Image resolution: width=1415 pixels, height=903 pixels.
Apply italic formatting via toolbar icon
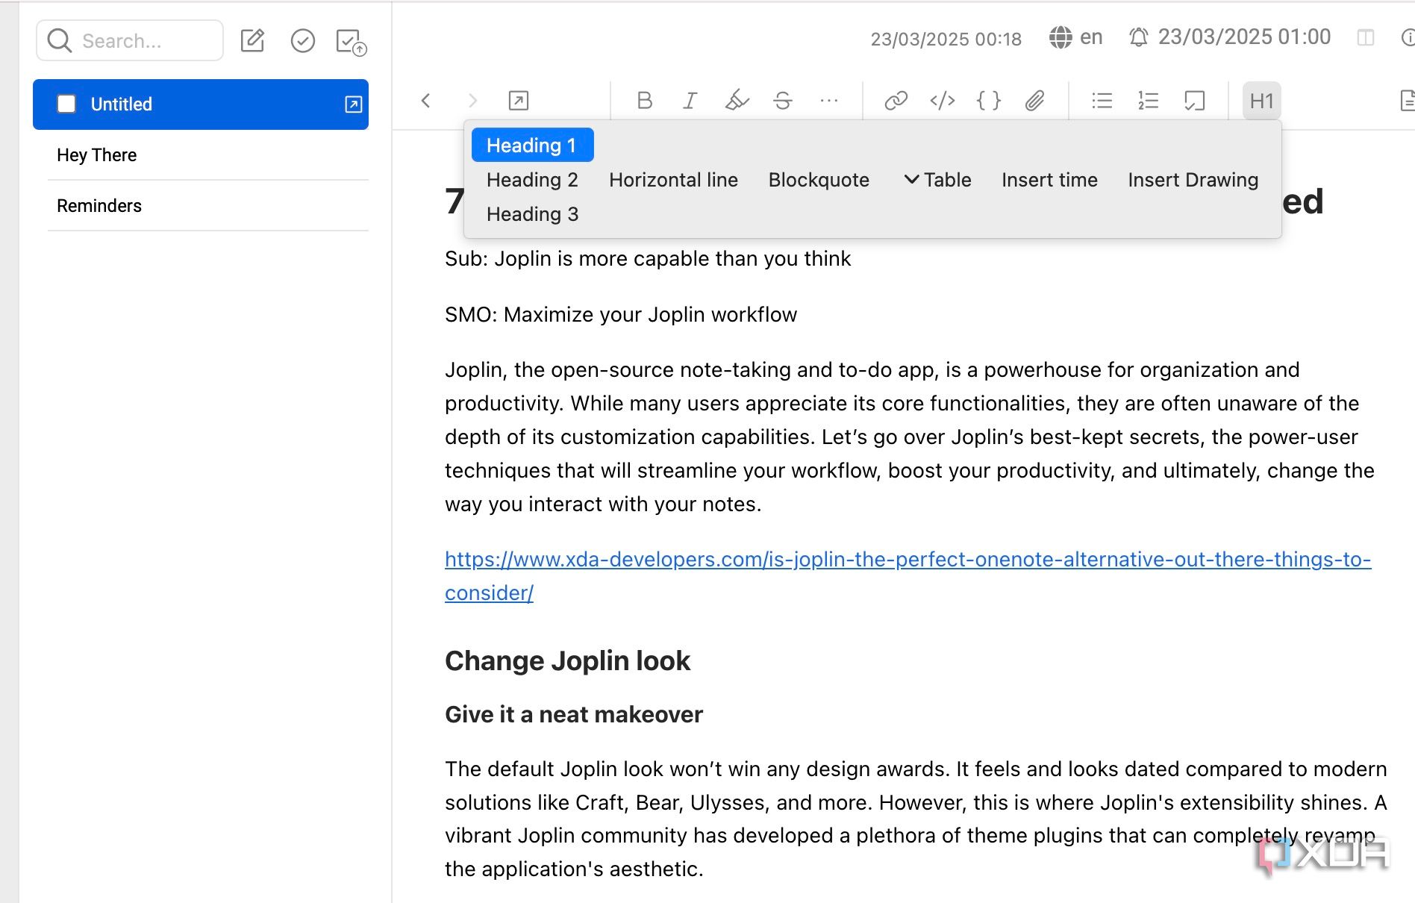point(690,100)
